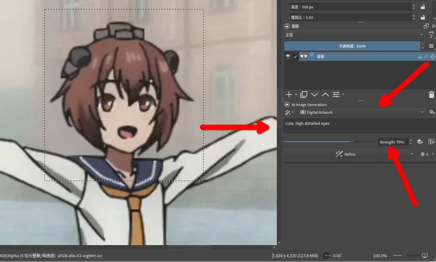Screen dimensions: 436x262
Task: Open the AI workspace mode wand menu
Action: [289, 112]
